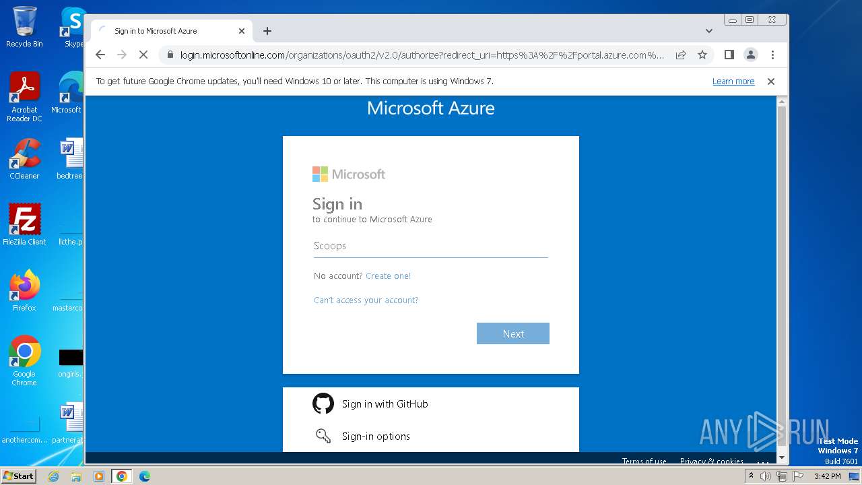The width and height of the screenshot is (862, 485).
Task: Click the Start button
Action: [19, 476]
